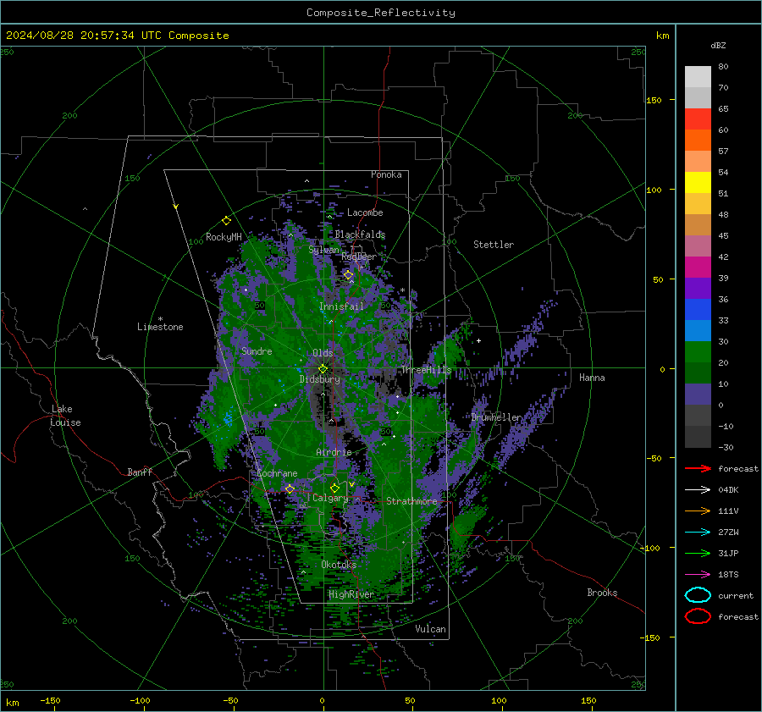762x712 pixels.
Task: Click the green 31JP arrow icon
Action: click(698, 553)
